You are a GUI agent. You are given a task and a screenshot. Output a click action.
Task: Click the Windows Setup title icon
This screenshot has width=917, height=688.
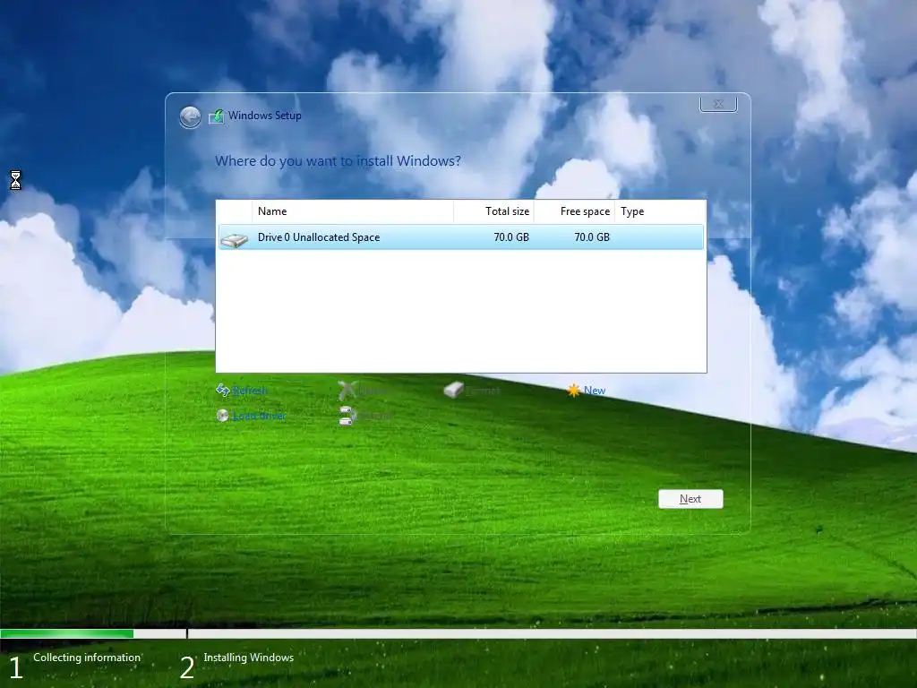click(217, 116)
